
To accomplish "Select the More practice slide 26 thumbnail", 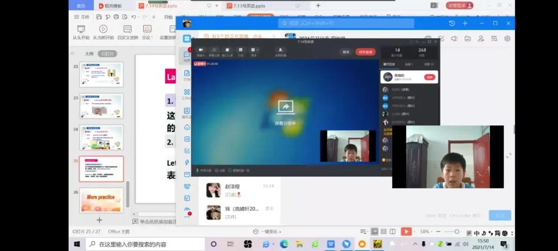I will tap(101, 199).
